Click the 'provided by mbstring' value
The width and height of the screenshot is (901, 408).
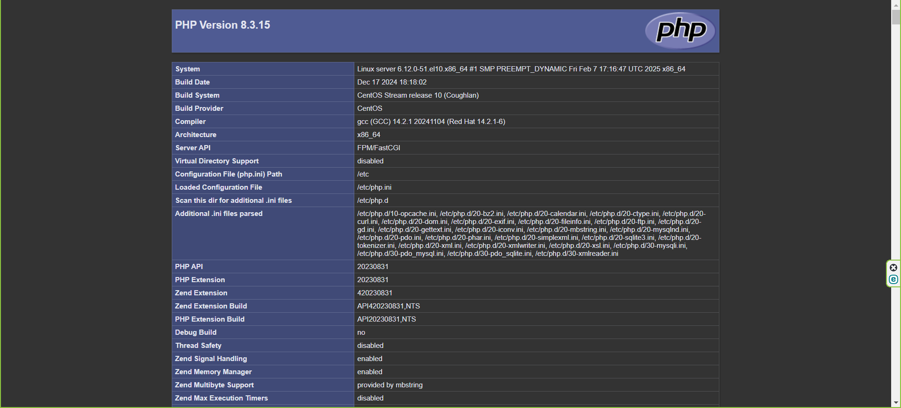click(390, 385)
